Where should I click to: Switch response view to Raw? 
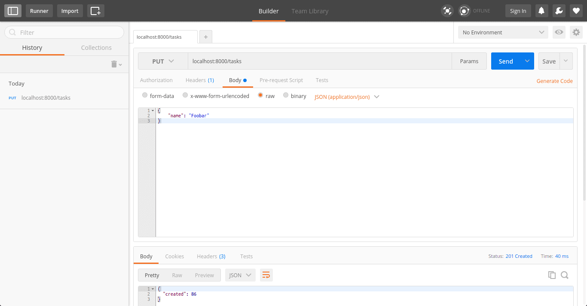[x=177, y=275]
